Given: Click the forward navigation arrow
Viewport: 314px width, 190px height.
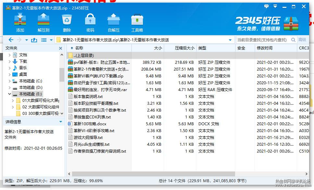Looking at the screenshot, I should click(19, 40).
